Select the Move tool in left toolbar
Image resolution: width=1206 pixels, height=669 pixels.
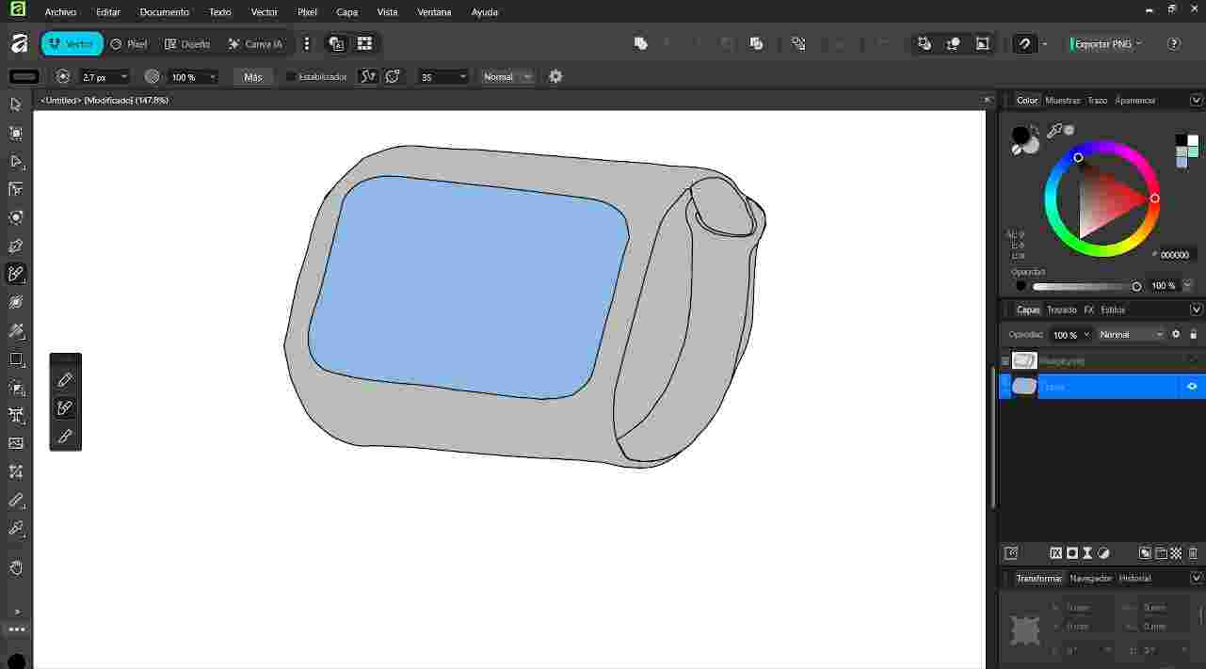(x=16, y=104)
